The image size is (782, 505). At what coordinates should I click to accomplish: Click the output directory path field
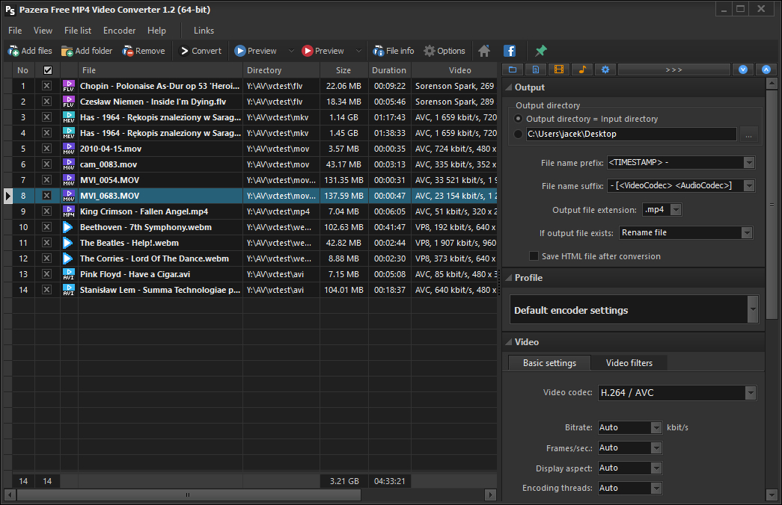[x=631, y=134]
